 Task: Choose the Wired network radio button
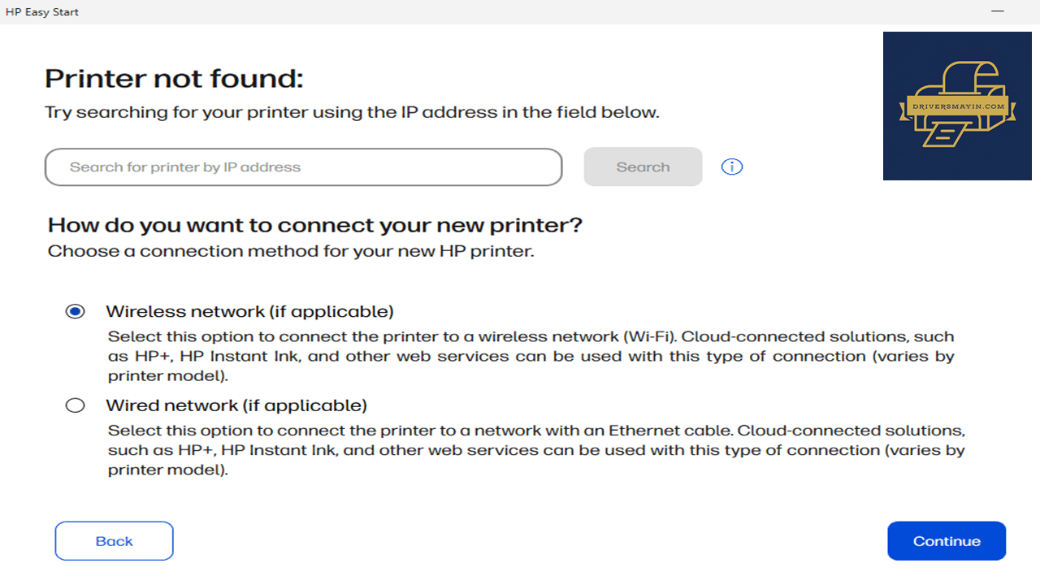click(x=75, y=405)
